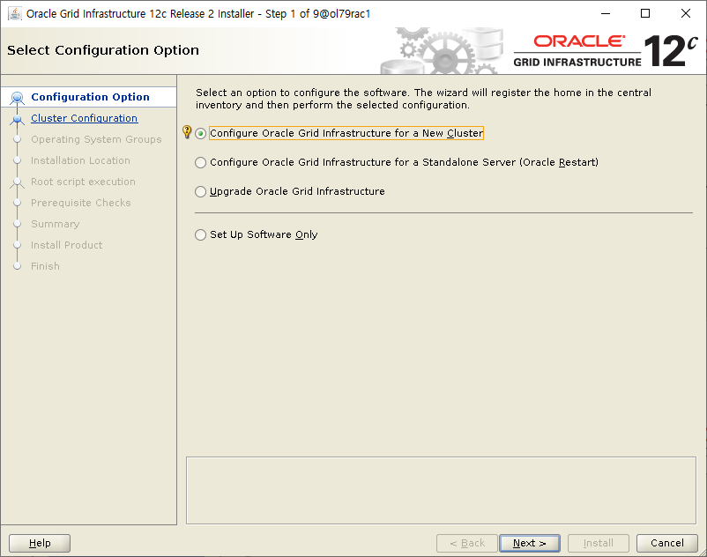Click the lightbulb hint icon beside New Cluster

click(187, 132)
